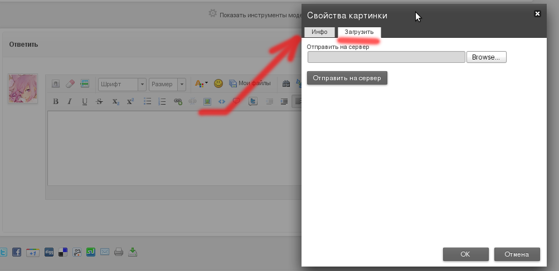
Task: Toggle bold formatting in the editor
Action: tap(56, 101)
